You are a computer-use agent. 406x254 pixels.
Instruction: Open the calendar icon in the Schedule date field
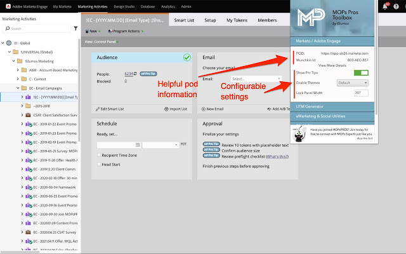(138, 145)
